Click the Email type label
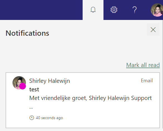 coord(147,81)
